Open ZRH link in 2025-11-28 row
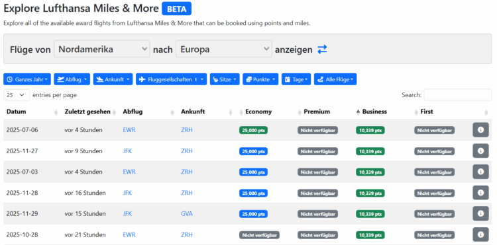 [187, 193]
